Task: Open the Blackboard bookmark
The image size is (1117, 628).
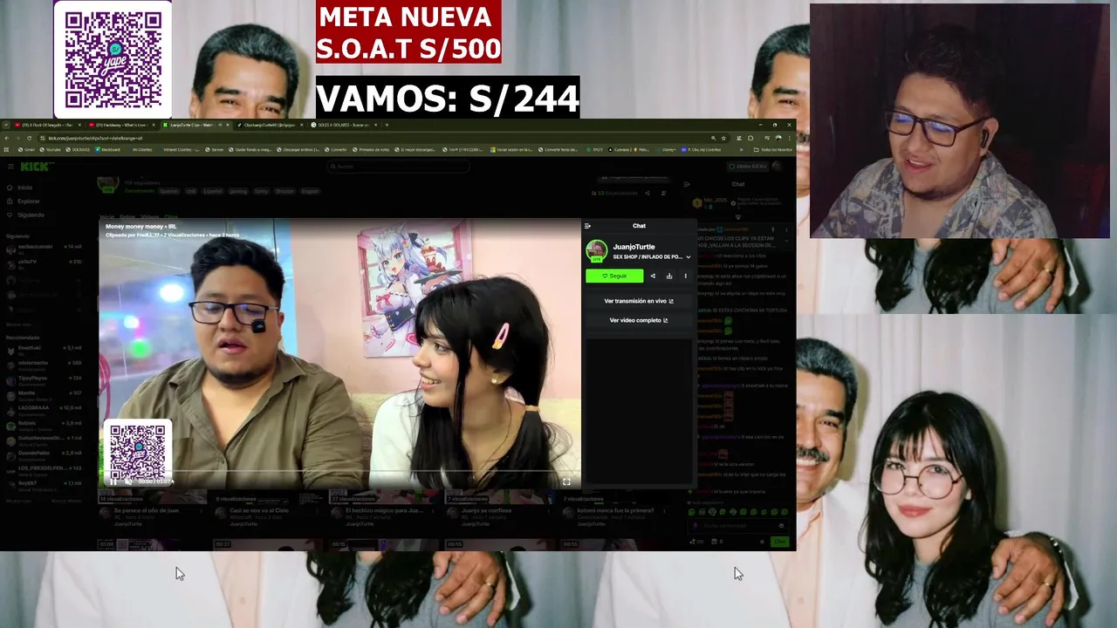Action: [x=108, y=149]
